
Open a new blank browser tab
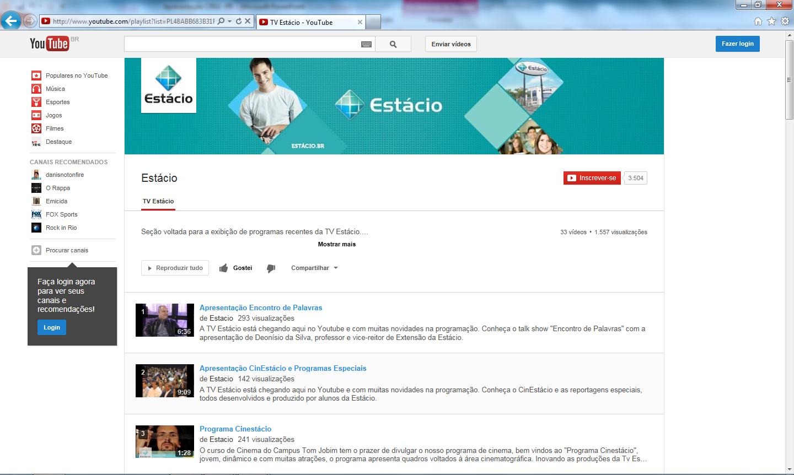click(x=373, y=22)
